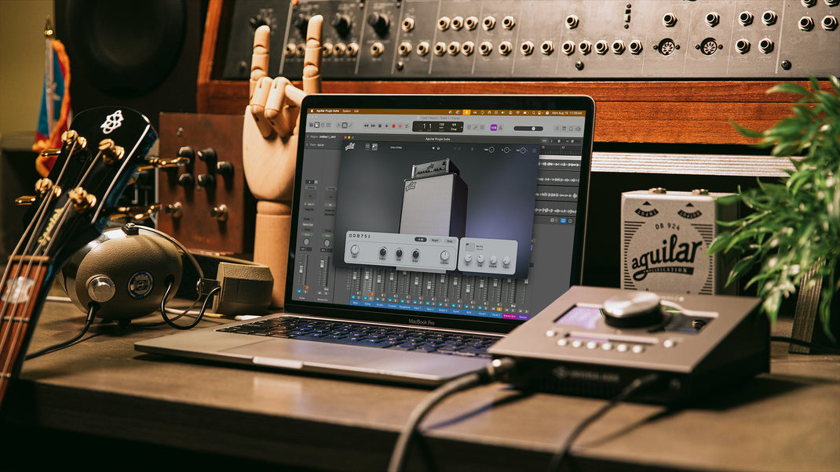This screenshot has width=840, height=472.
Task: Expand the Region inspector section
Action: 307,135
